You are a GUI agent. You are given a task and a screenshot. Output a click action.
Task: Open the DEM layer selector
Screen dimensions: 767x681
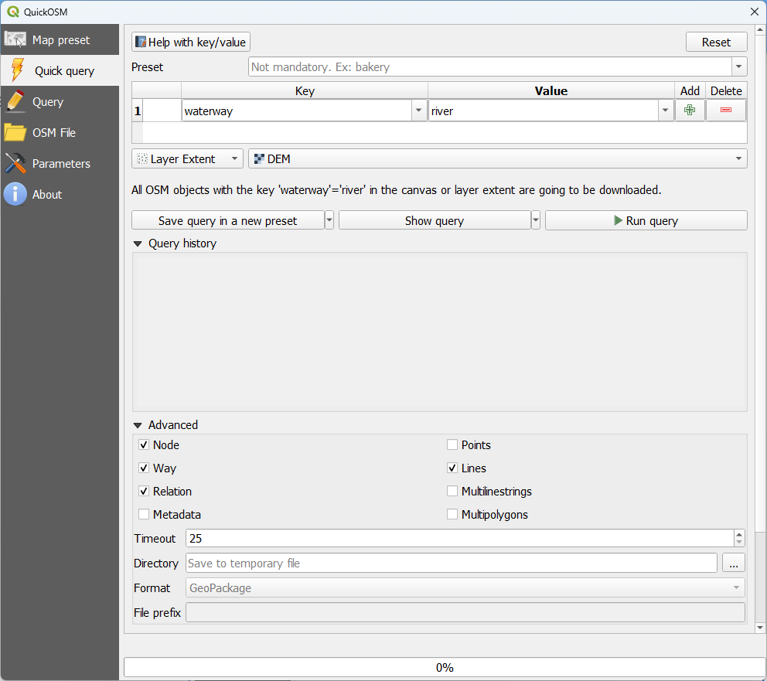[738, 158]
